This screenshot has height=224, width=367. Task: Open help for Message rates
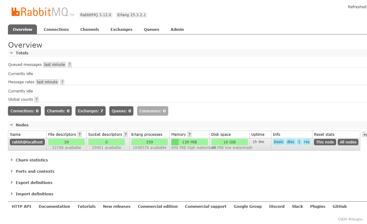[x=62, y=82]
